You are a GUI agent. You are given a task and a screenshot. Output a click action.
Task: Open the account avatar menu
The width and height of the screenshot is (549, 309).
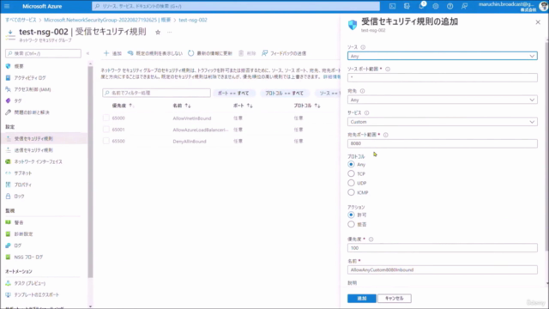(x=543, y=6)
